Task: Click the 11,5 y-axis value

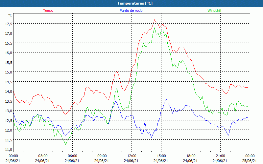Action: [x=9, y=140]
